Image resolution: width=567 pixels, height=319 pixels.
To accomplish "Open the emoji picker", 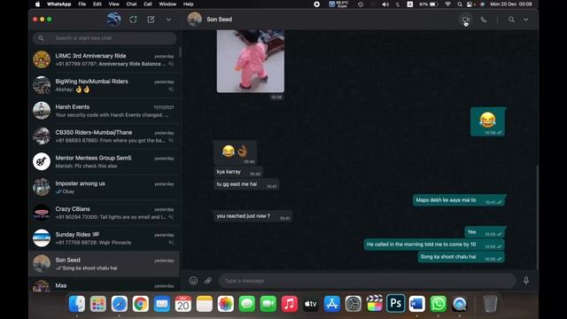I will (x=193, y=281).
